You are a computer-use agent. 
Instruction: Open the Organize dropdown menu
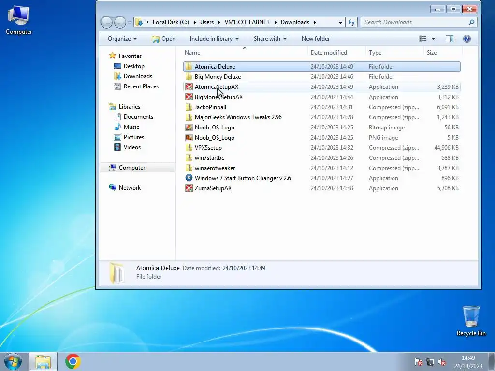tap(122, 39)
